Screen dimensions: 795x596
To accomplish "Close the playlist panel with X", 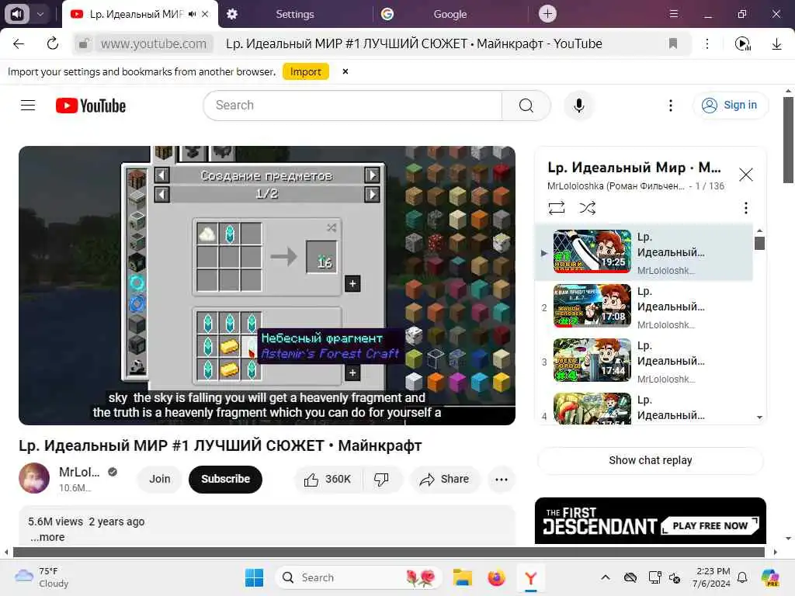I will 745,175.
